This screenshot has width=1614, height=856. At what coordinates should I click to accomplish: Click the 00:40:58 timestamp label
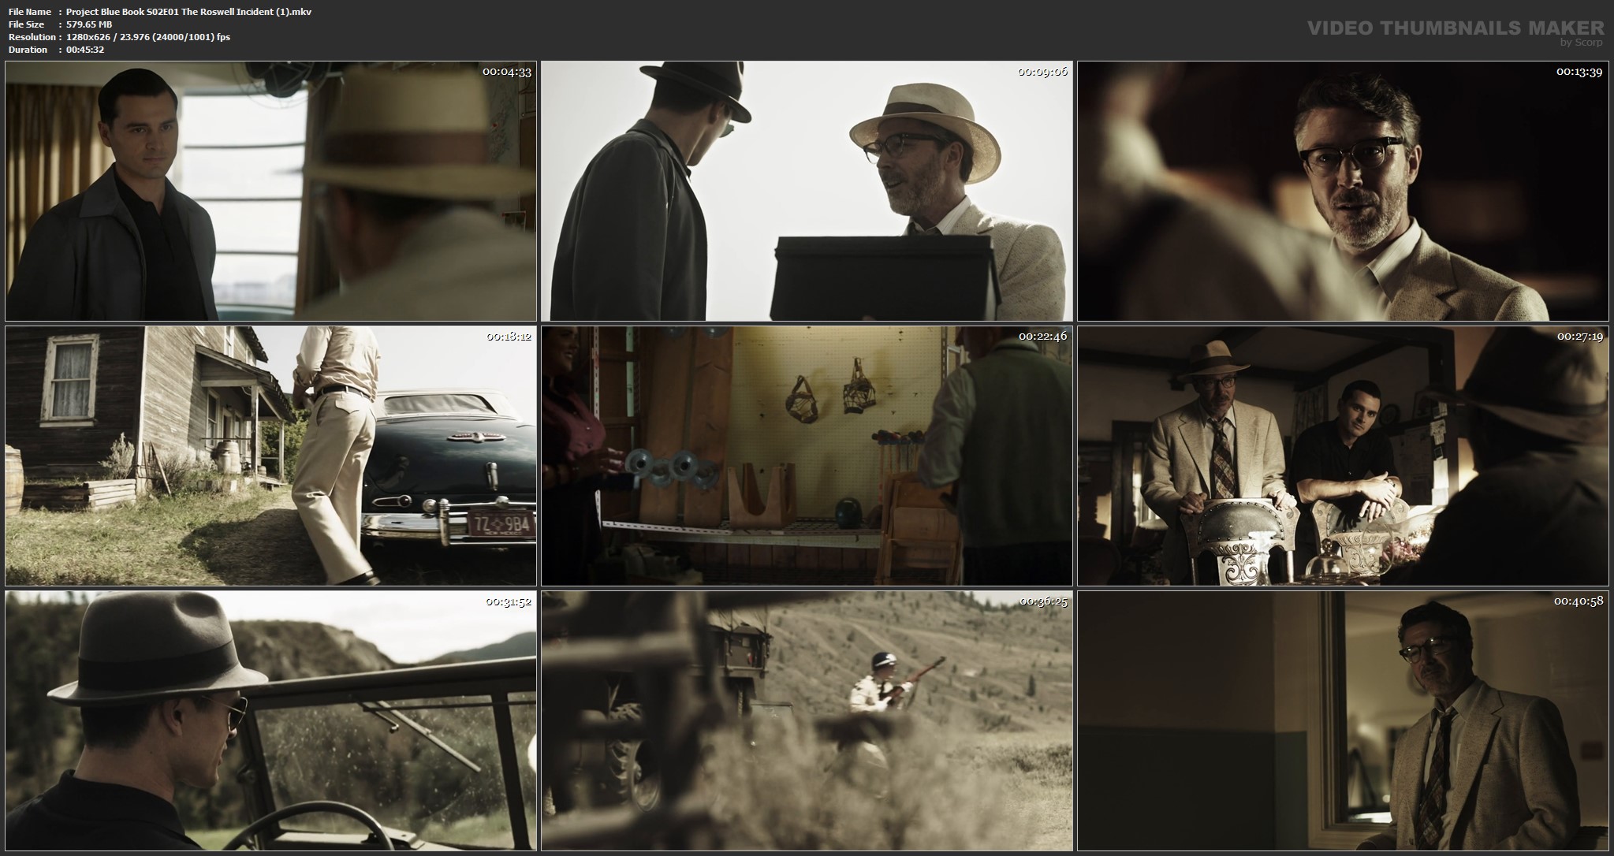[1579, 601]
